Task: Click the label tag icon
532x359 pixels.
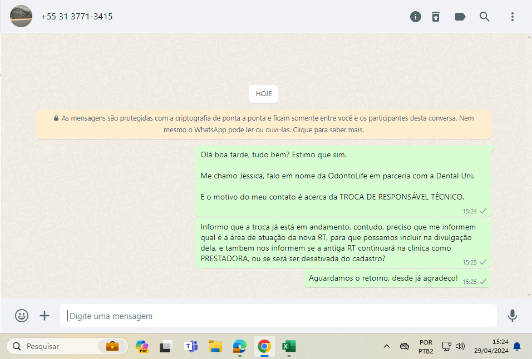Action: 460,17
